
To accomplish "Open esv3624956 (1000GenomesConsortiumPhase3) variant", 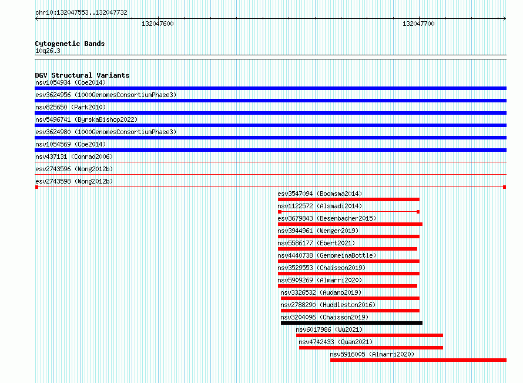I will 106,95.
